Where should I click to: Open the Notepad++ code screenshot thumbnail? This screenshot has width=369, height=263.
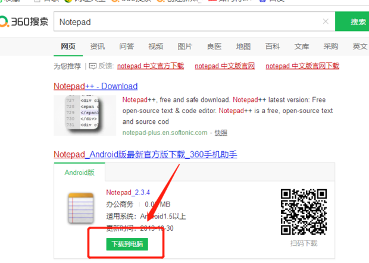(85, 115)
